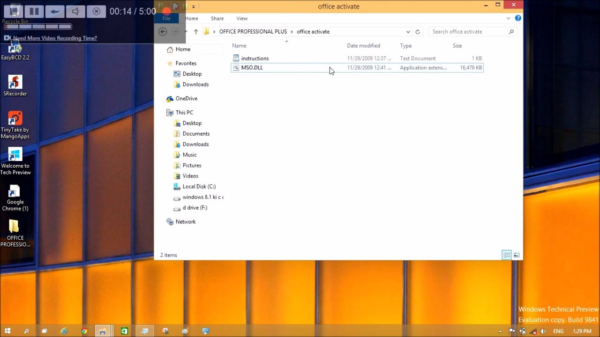The image size is (600, 337).
Task: Open the Windows Start button
Action: point(7,331)
